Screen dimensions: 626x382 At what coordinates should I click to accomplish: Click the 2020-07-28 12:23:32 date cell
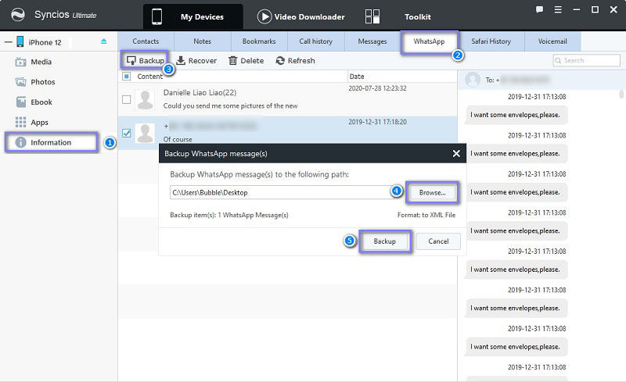pos(377,88)
